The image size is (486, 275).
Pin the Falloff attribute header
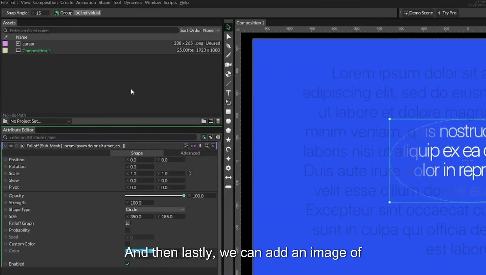[x=200, y=146]
